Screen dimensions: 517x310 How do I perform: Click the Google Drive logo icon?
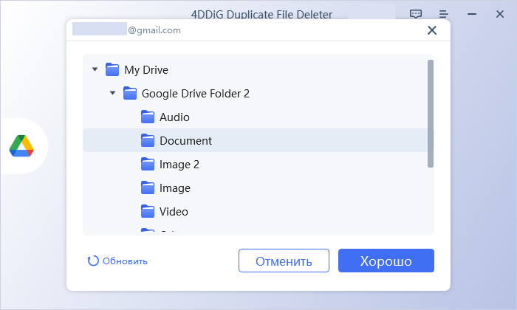(21, 146)
